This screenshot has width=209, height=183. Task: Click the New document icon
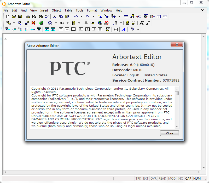[8, 16]
